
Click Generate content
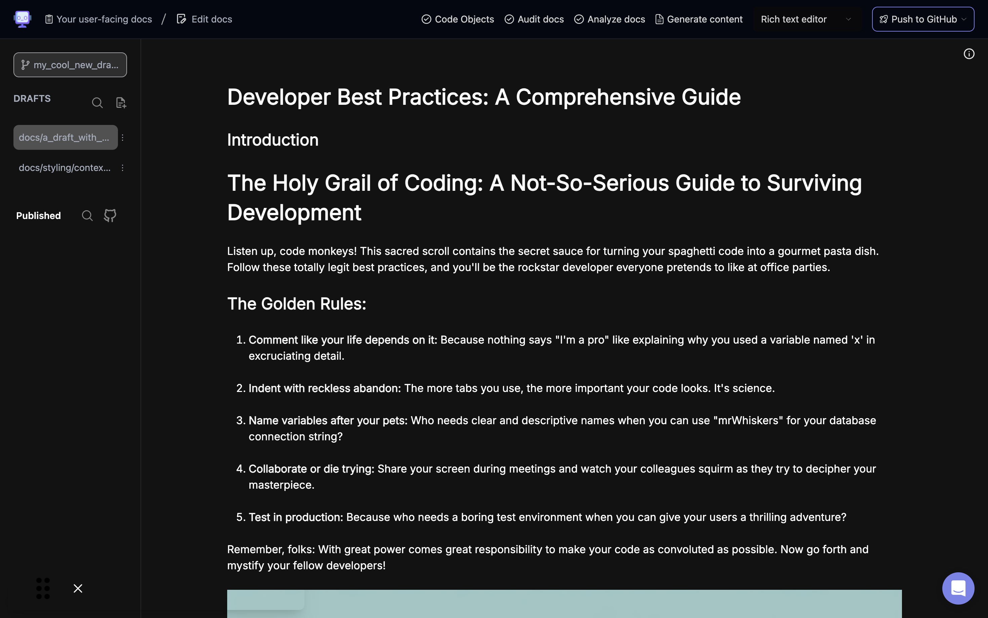click(x=699, y=19)
